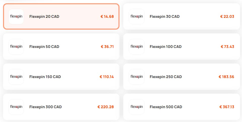The width and height of the screenshot is (242, 122).
Task: Click the flexepin logo beside Flexepin 100 CAD
Action: click(x=137, y=46)
